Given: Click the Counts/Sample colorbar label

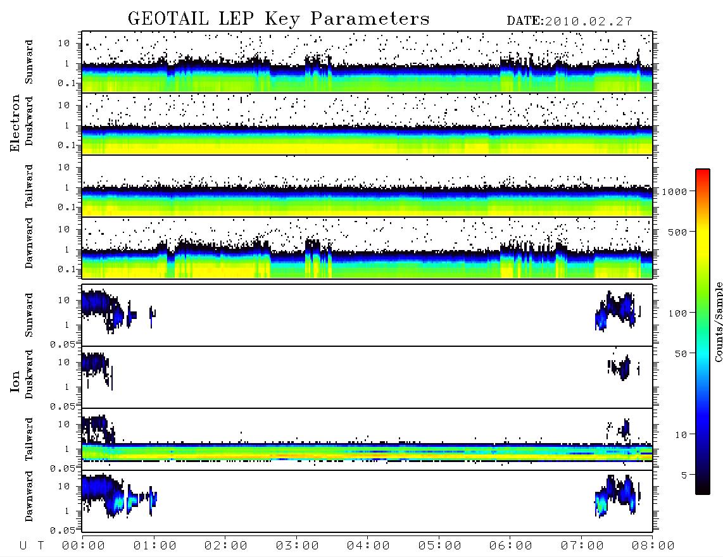Looking at the screenshot, I should point(718,322).
